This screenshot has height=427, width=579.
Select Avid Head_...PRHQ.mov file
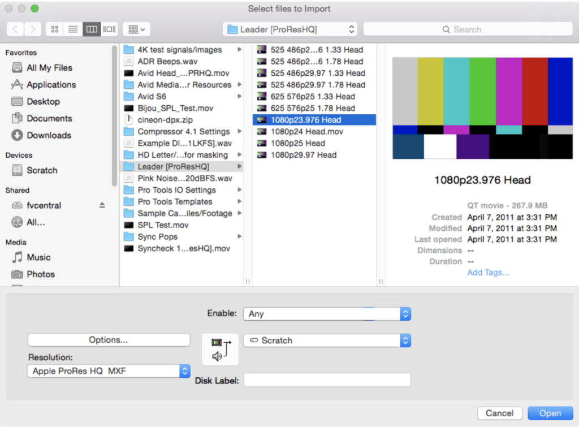click(x=182, y=73)
